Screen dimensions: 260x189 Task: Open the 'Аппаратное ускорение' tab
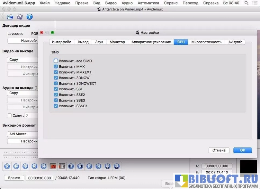(x=151, y=42)
